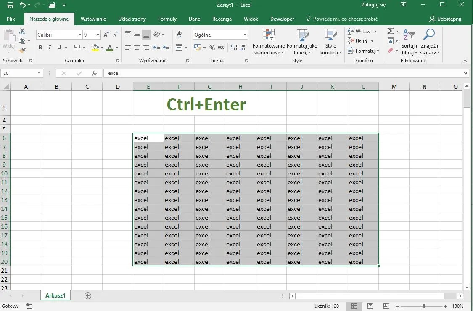Expand the Name Box dropdown arrow

point(39,73)
